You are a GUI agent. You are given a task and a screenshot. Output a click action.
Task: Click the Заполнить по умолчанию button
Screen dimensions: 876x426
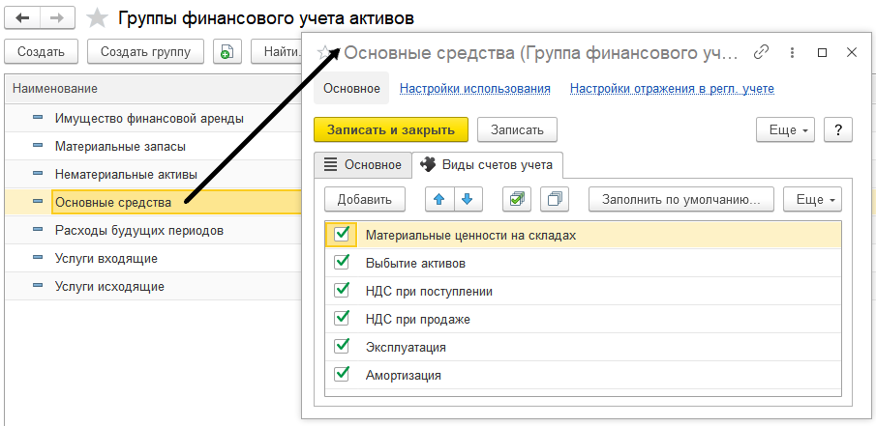coord(680,200)
